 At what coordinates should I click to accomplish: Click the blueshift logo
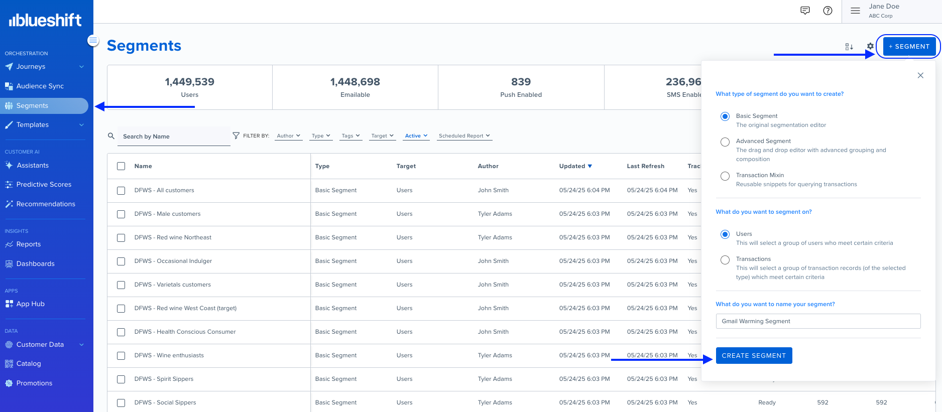pos(45,20)
